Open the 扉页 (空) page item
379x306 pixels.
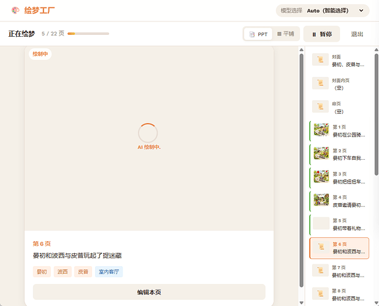click(x=339, y=107)
